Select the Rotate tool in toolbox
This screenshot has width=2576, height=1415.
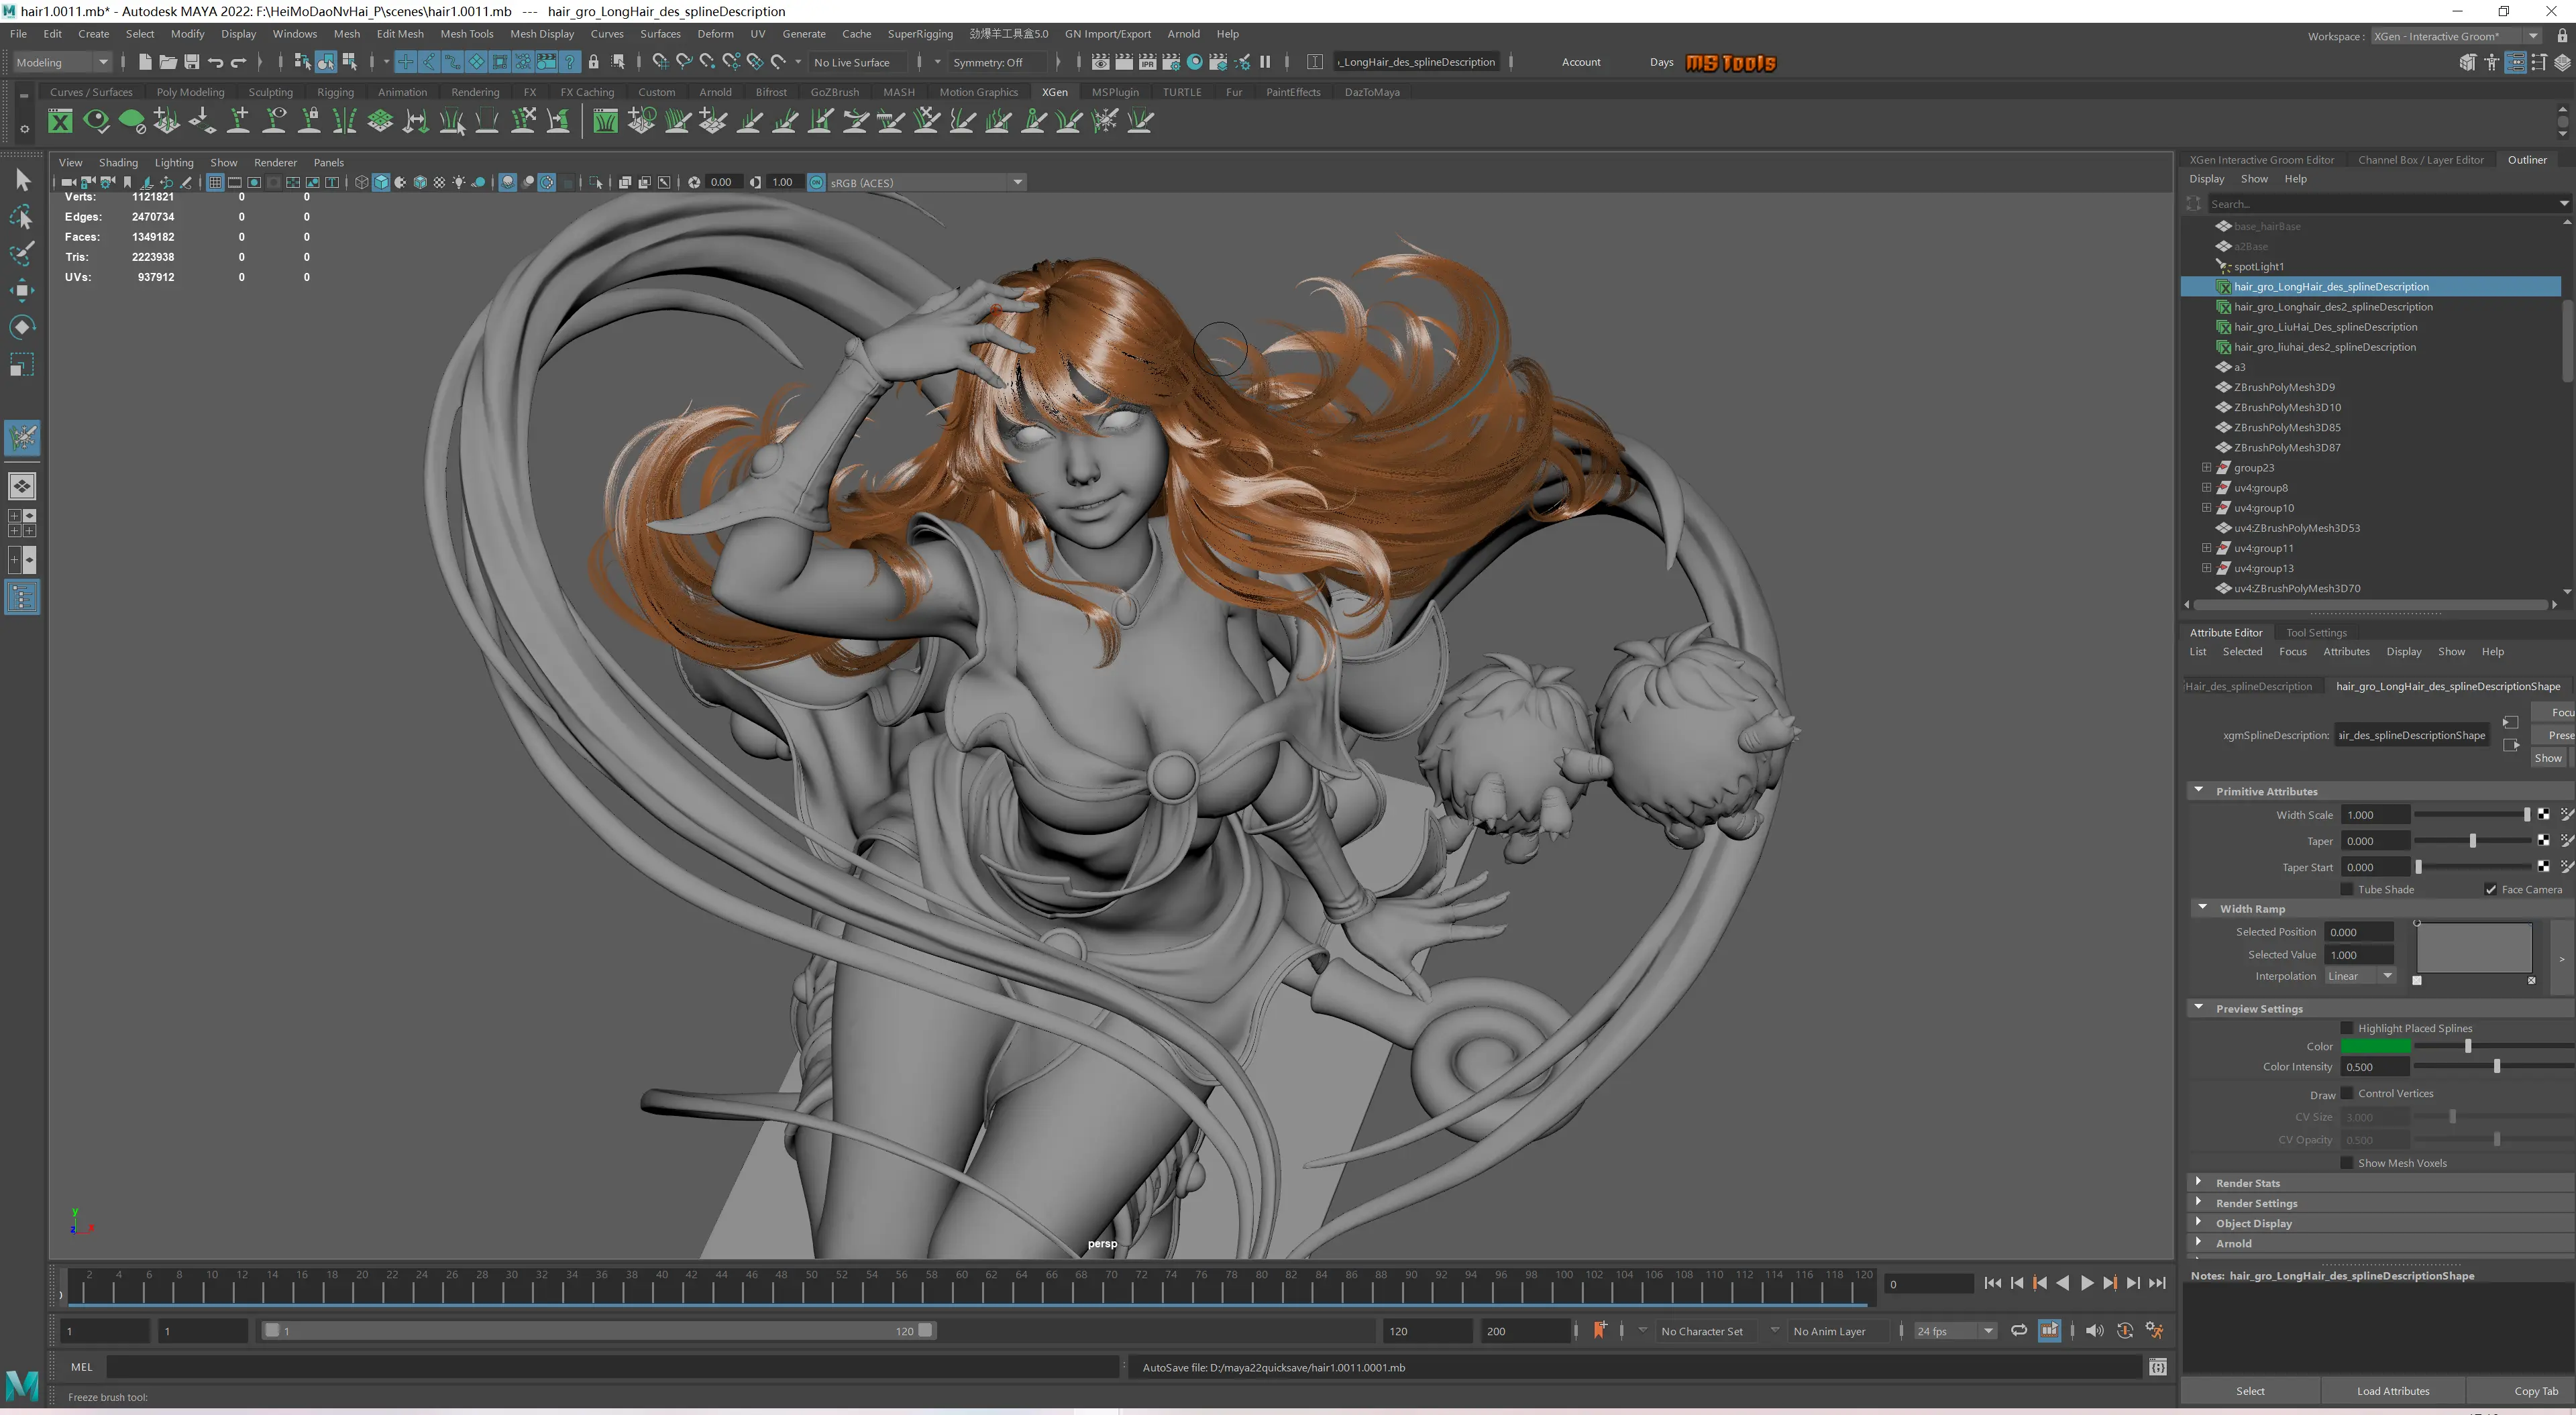(22, 327)
